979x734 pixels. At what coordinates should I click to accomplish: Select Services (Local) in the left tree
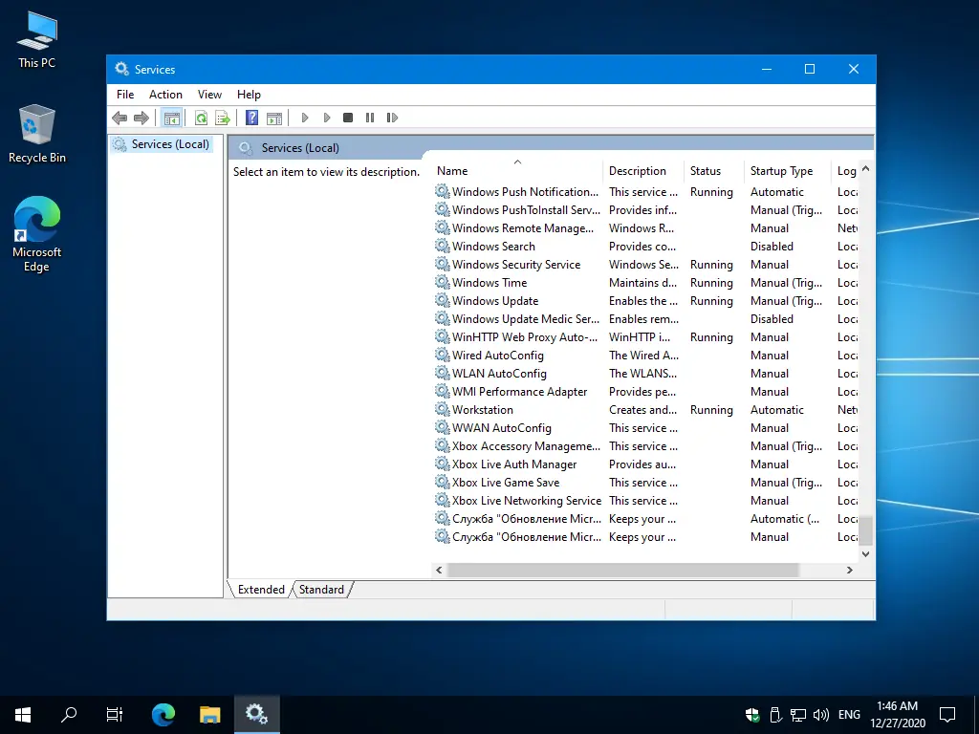170,143
